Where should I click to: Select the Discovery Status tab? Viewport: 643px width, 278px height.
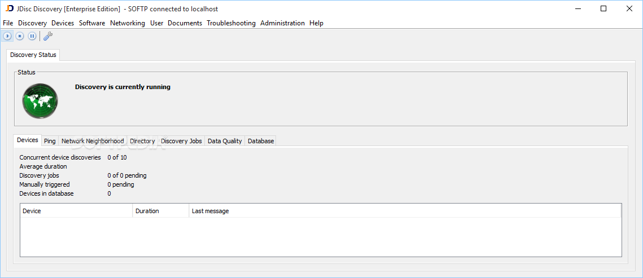[x=33, y=55]
